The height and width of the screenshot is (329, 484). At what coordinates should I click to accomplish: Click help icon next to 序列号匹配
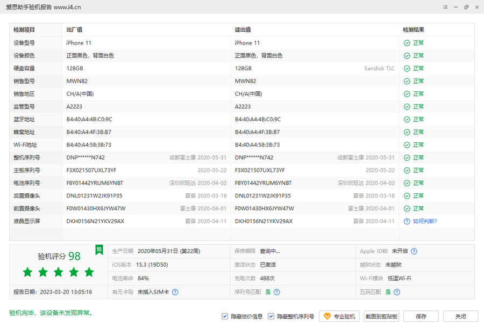coord(277,292)
